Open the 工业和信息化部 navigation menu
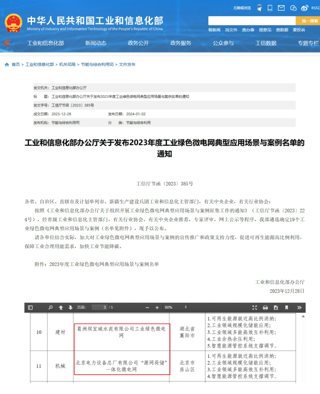Screen dimensions: 320x394 pos(46,43)
